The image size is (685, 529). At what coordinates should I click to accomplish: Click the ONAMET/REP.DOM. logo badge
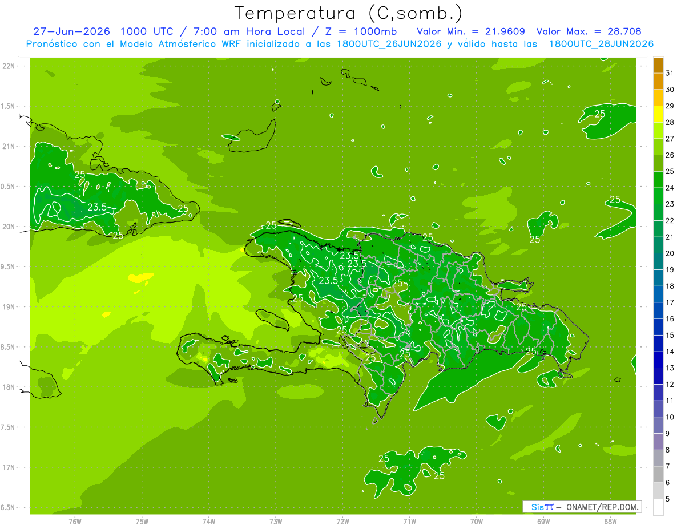(x=582, y=507)
